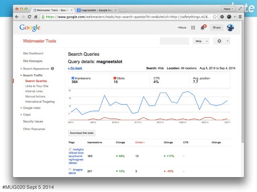Open the notifications bell
The height and width of the screenshot is (192, 257).
[203, 28]
